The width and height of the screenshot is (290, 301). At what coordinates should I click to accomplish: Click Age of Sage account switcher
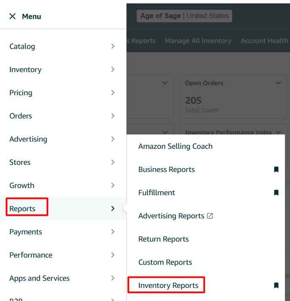point(184,16)
